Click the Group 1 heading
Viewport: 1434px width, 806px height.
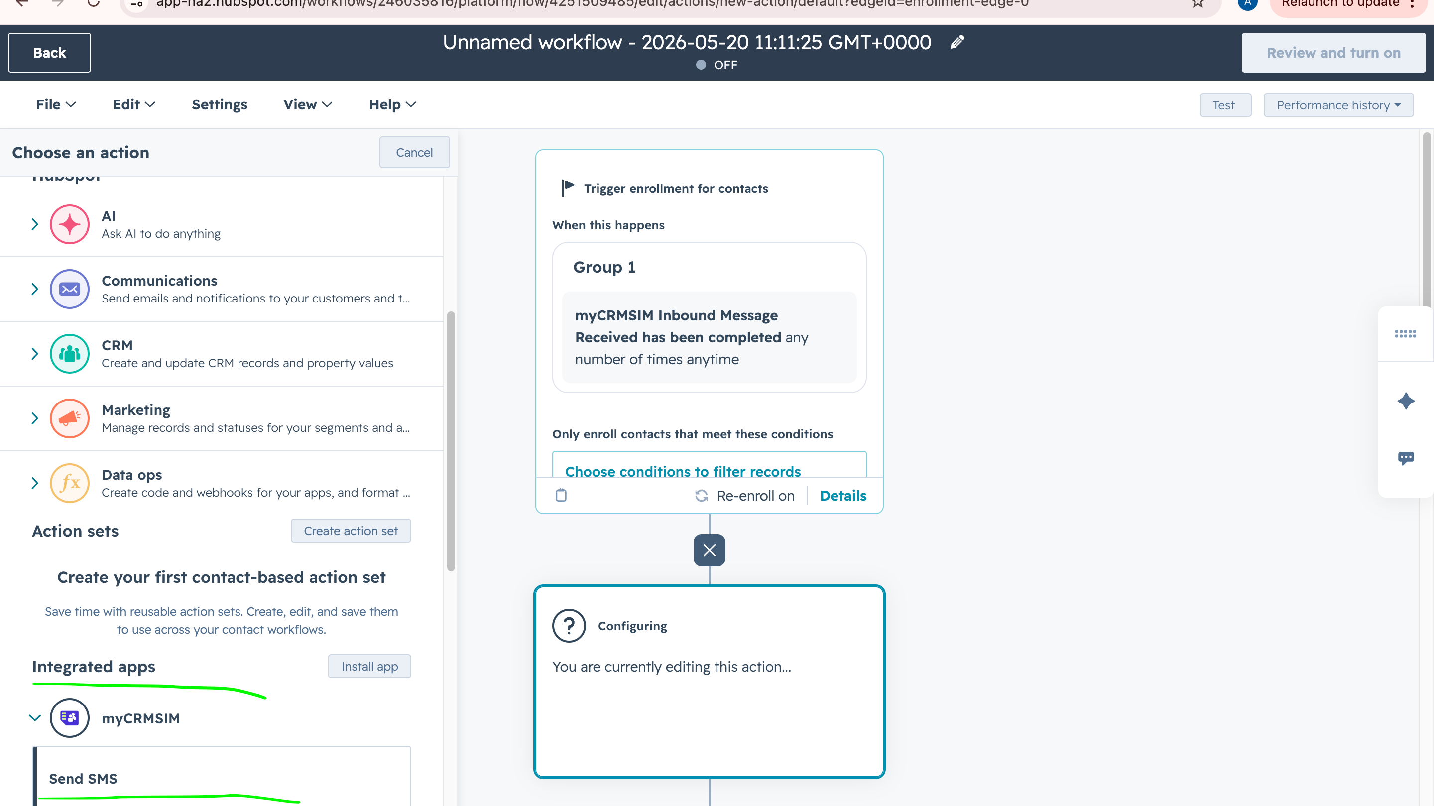point(604,267)
